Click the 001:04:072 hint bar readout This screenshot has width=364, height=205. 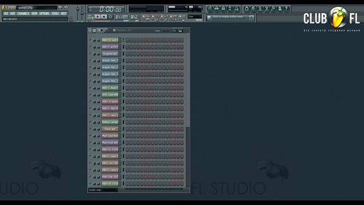click(10, 19)
